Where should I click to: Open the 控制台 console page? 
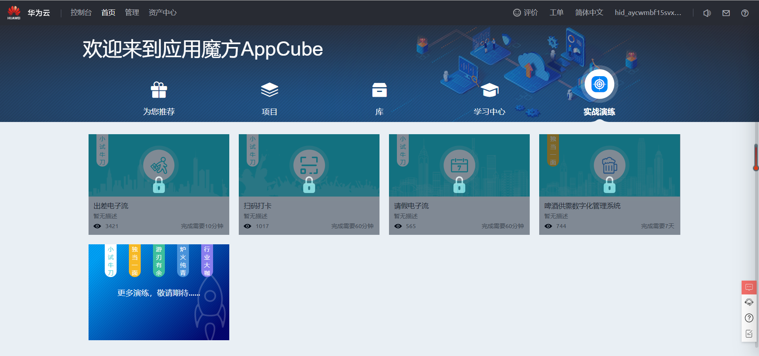coord(81,12)
